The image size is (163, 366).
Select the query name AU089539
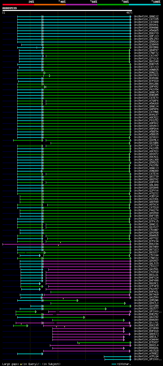[x=10, y=8]
